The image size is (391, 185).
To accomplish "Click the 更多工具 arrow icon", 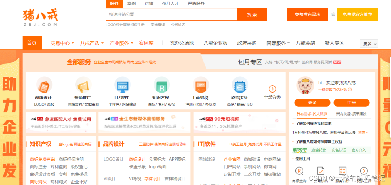I will coord(364,171).
